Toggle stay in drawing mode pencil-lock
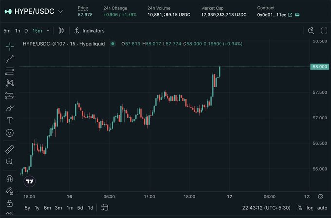 [x=10, y=191]
